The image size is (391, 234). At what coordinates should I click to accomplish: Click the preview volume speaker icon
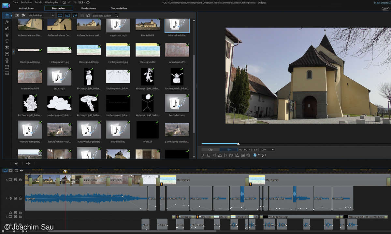(x=248, y=155)
